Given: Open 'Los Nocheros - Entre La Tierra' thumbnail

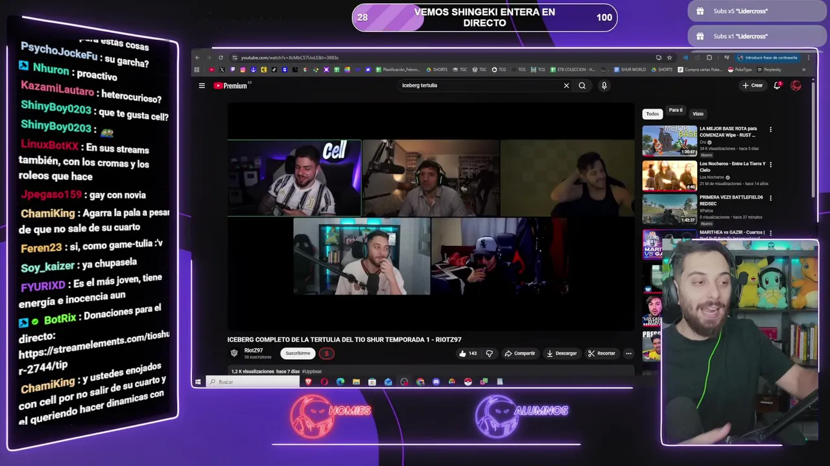Looking at the screenshot, I should click(670, 175).
